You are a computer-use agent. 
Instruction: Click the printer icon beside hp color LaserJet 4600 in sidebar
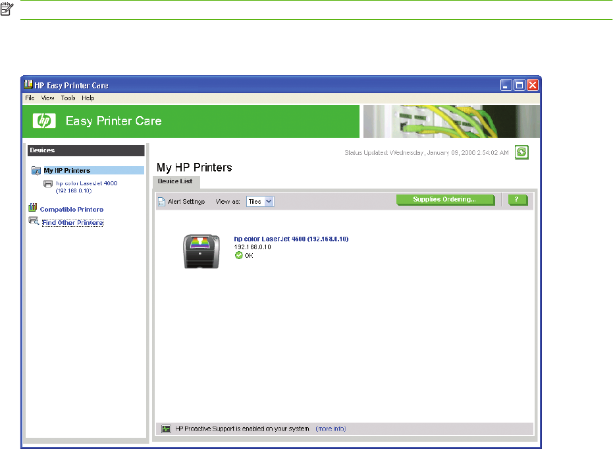click(x=48, y=183)
